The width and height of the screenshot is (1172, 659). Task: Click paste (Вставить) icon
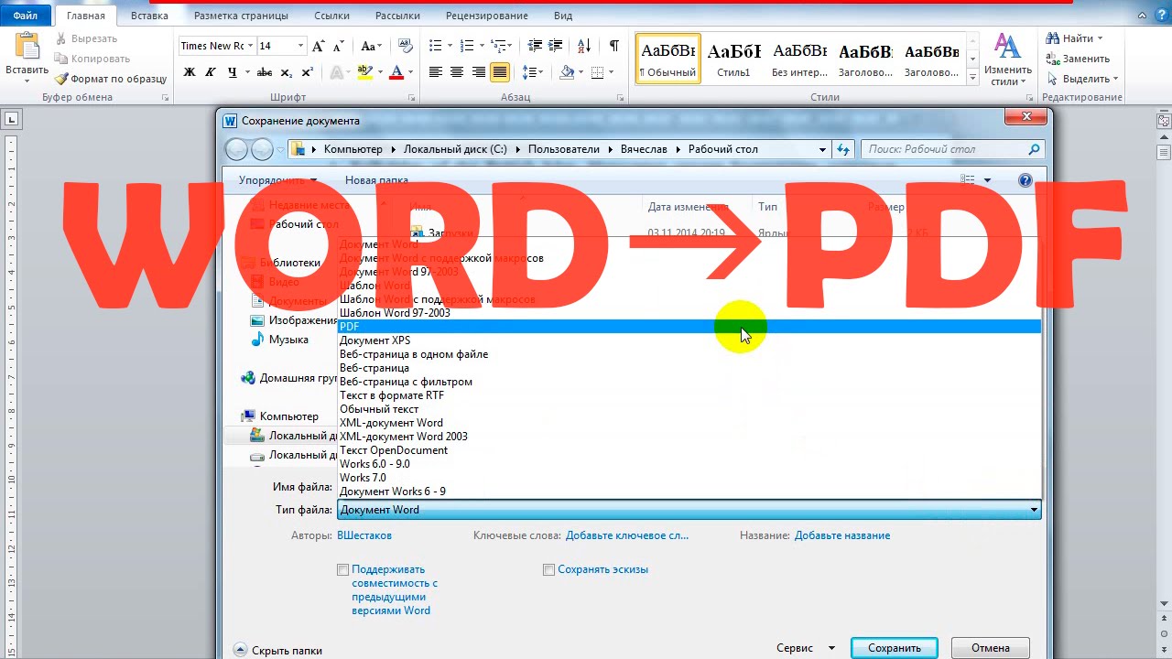pyautogui.click(x=27, y=46)
